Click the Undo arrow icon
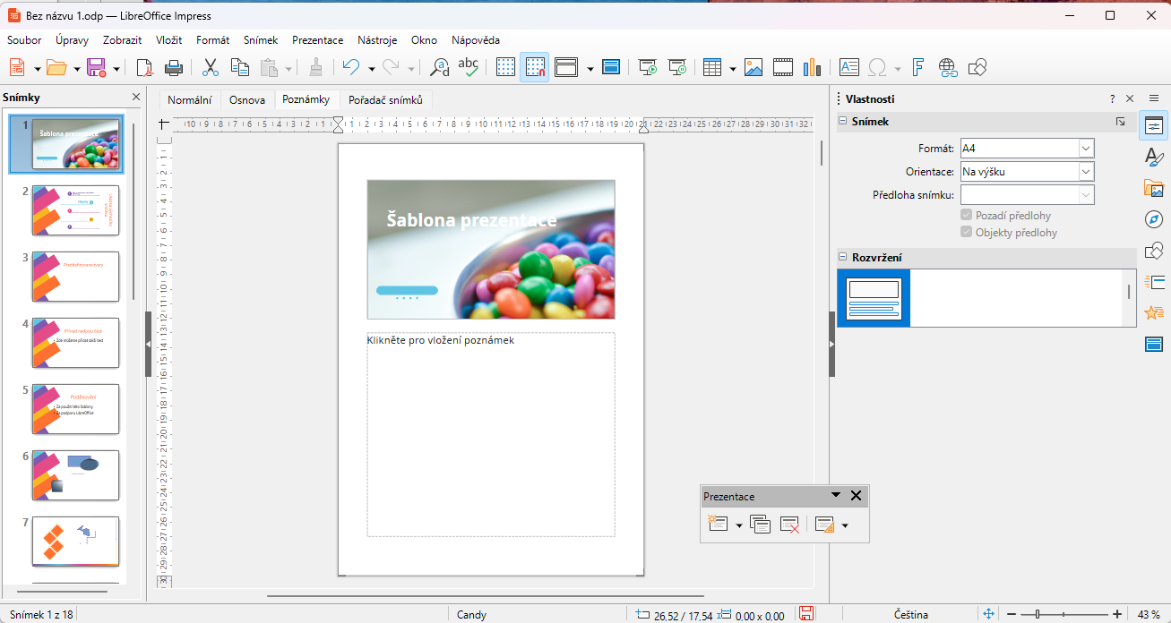 click(x=351, y=67)
